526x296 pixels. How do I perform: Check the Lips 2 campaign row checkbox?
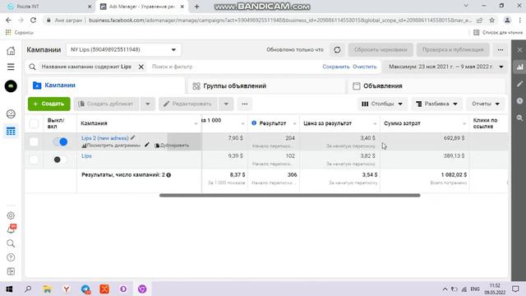coord(34,141)
